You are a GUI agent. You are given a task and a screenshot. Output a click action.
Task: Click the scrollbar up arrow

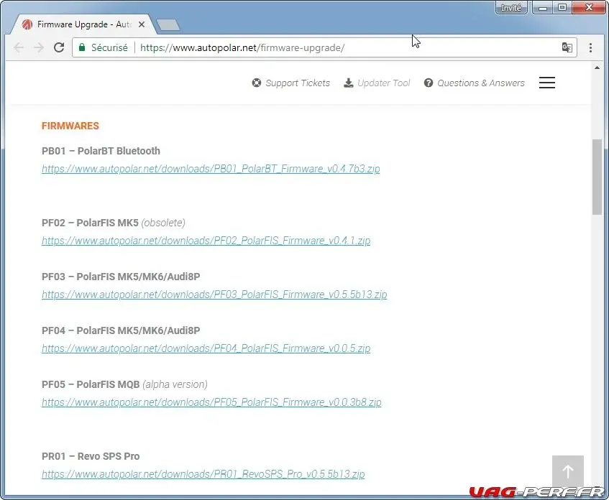[597, 68]
